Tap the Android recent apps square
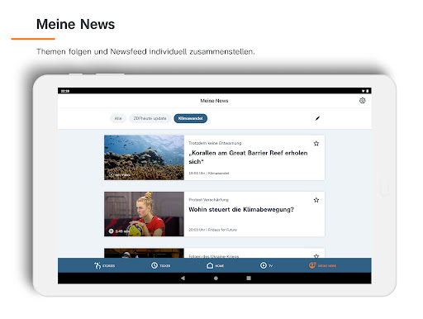 pos(249,279)
